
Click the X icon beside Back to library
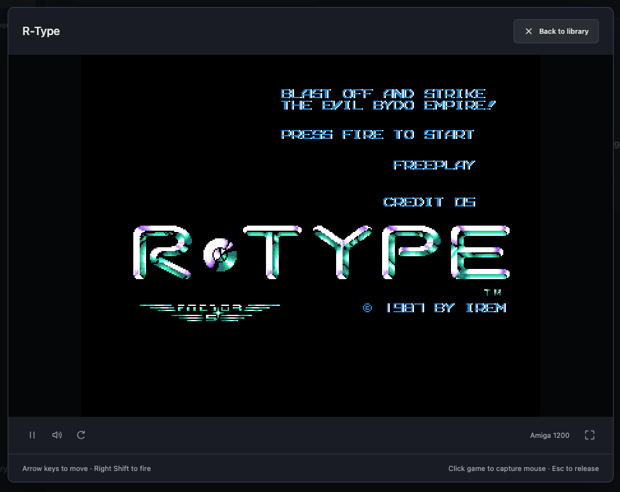[529, 31]
